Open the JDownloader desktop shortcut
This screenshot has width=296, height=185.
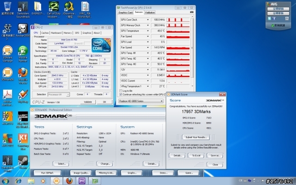[69, 9]
